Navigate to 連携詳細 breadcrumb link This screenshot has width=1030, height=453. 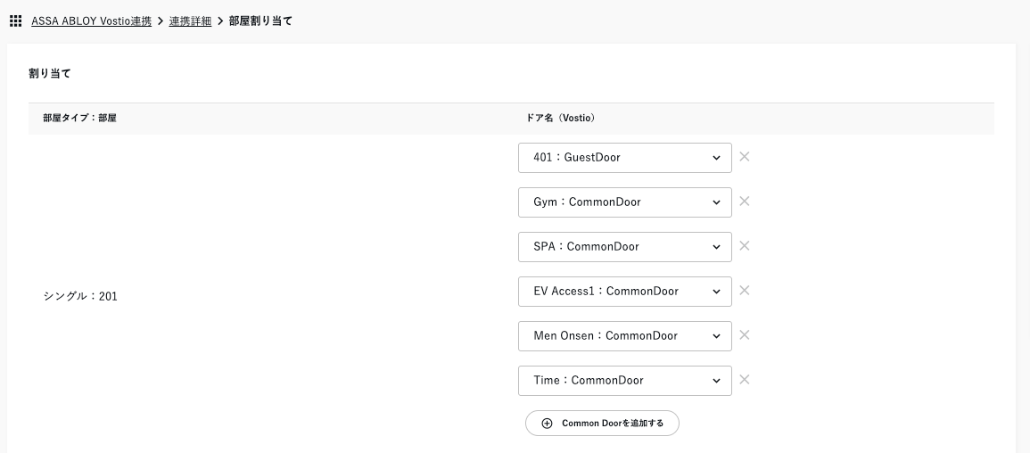[x=190, y=21]
